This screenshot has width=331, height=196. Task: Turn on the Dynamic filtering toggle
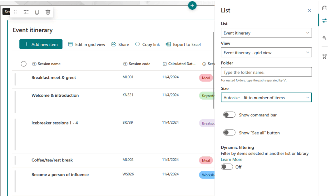227,167
